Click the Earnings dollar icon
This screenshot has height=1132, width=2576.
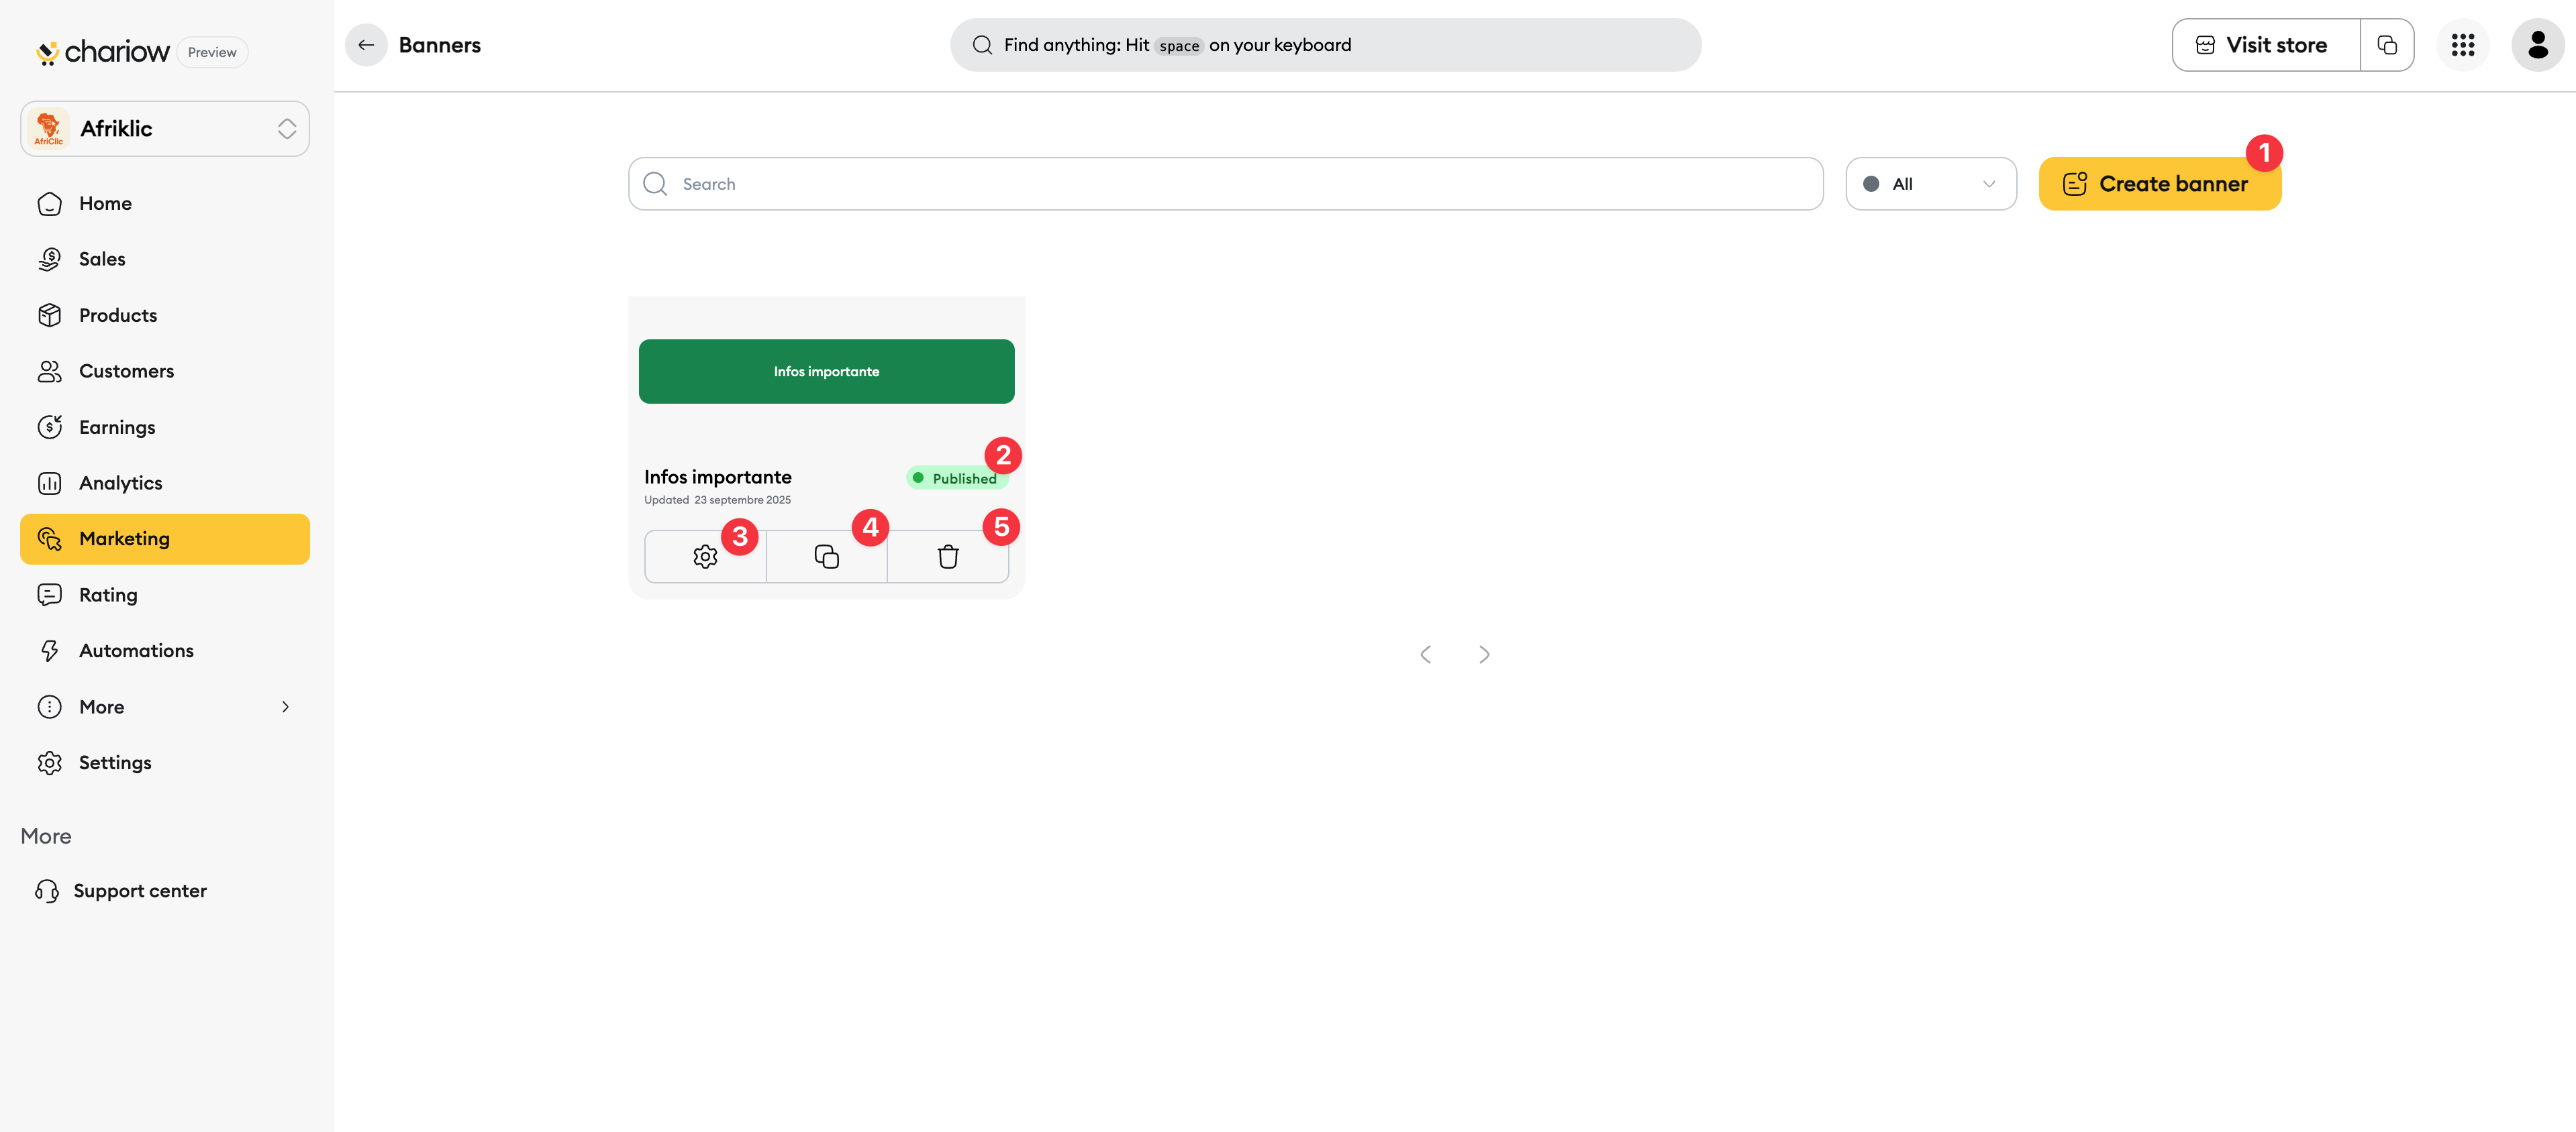click(x=50, y=428)
